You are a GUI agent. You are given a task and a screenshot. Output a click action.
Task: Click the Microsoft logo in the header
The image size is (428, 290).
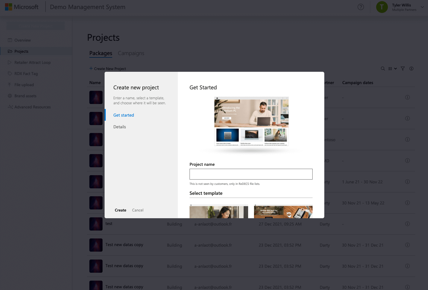(x=22, y=7)
